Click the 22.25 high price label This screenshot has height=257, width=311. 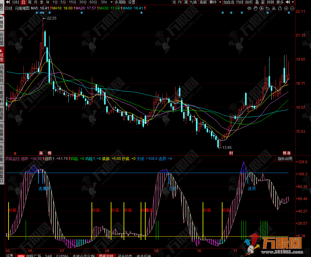point(52,18)
